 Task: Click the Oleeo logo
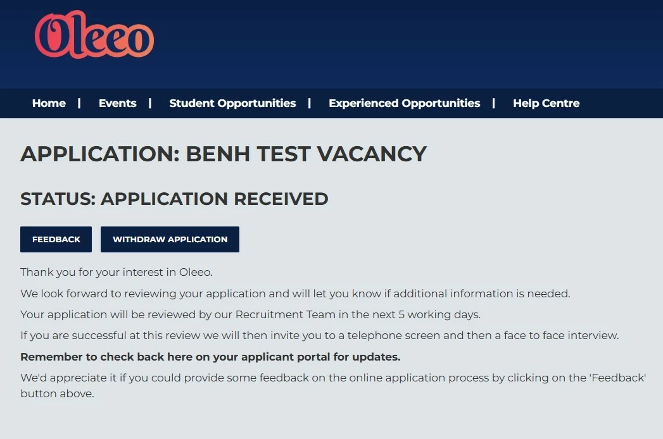tap(94, 36)
